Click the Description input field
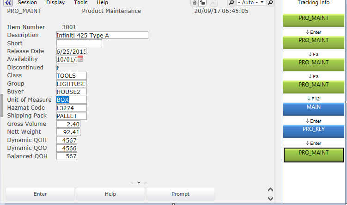This screenshot has width=347, height=205. click(102, 35)
